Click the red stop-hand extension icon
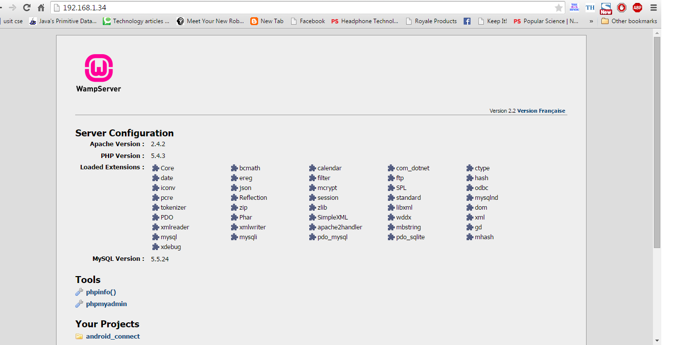The image size is (678, 345). click(x=621, y=7)
